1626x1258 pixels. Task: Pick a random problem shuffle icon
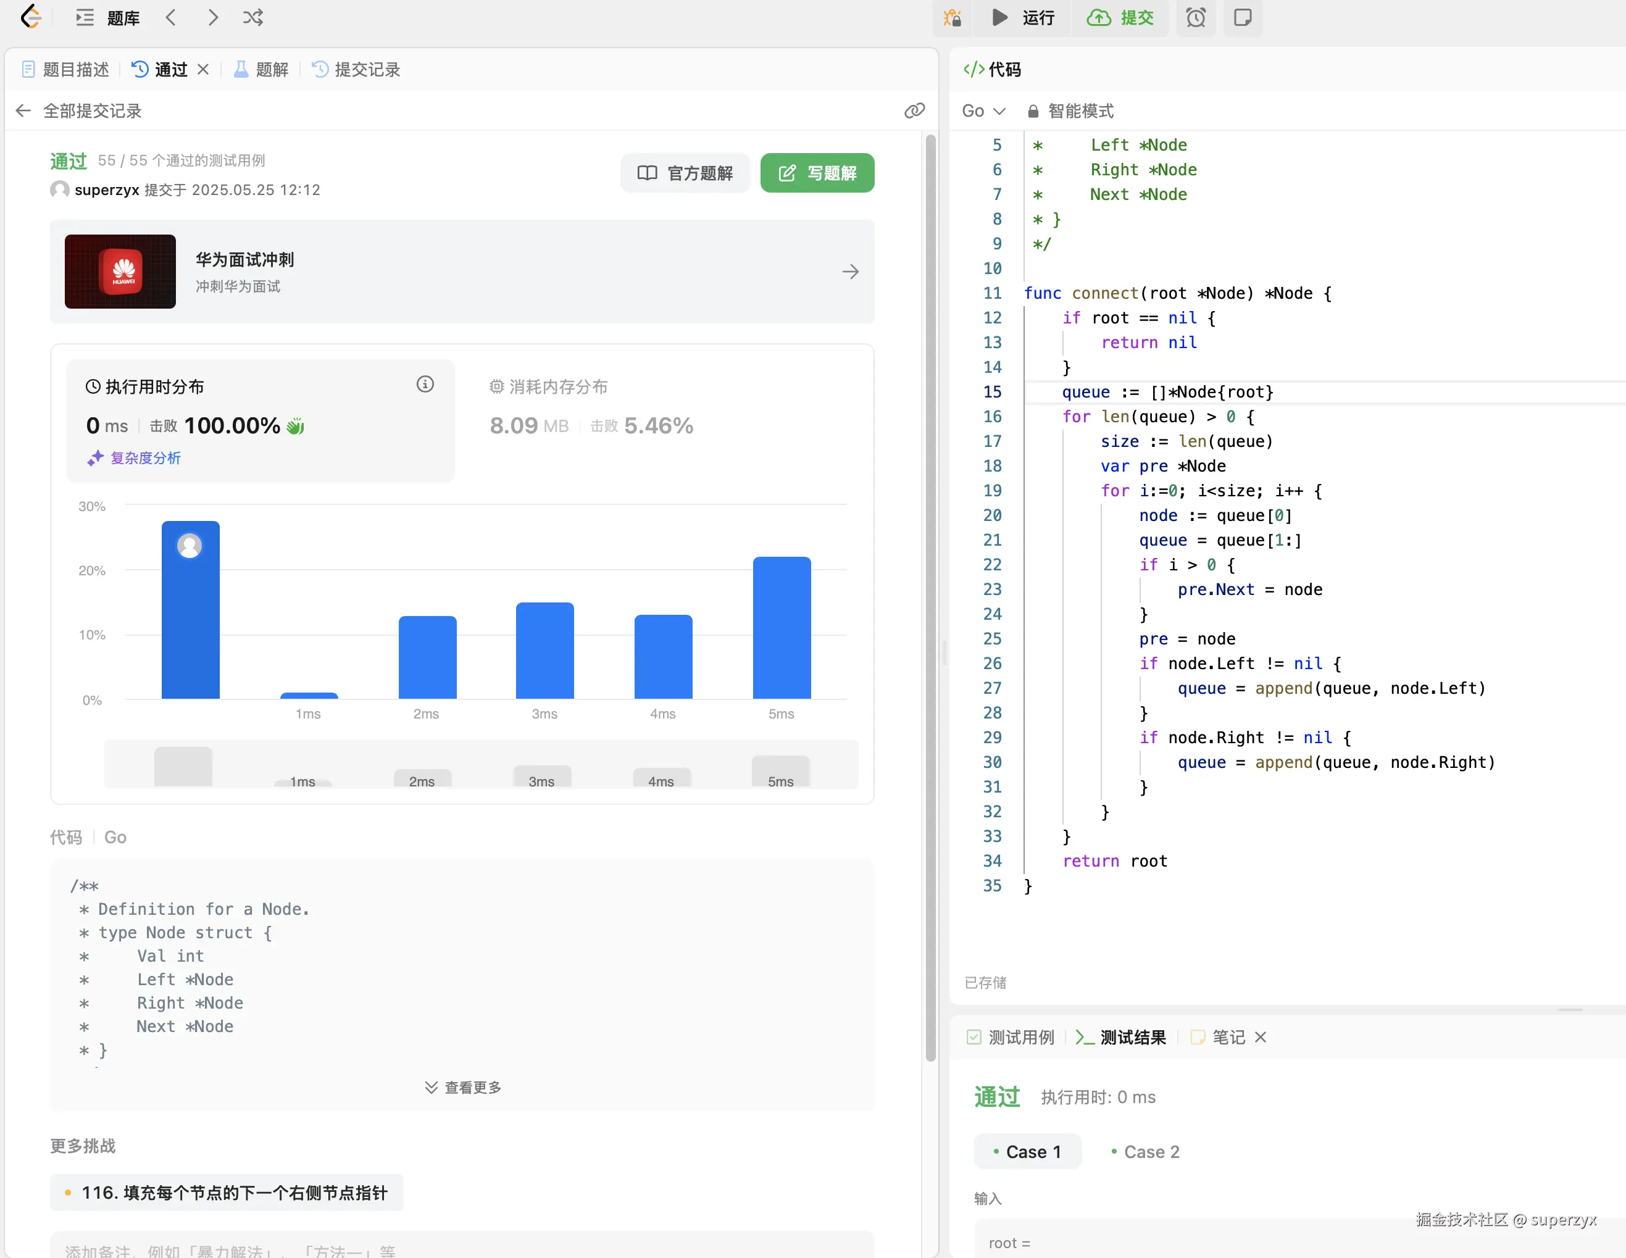tap(253, 17)
